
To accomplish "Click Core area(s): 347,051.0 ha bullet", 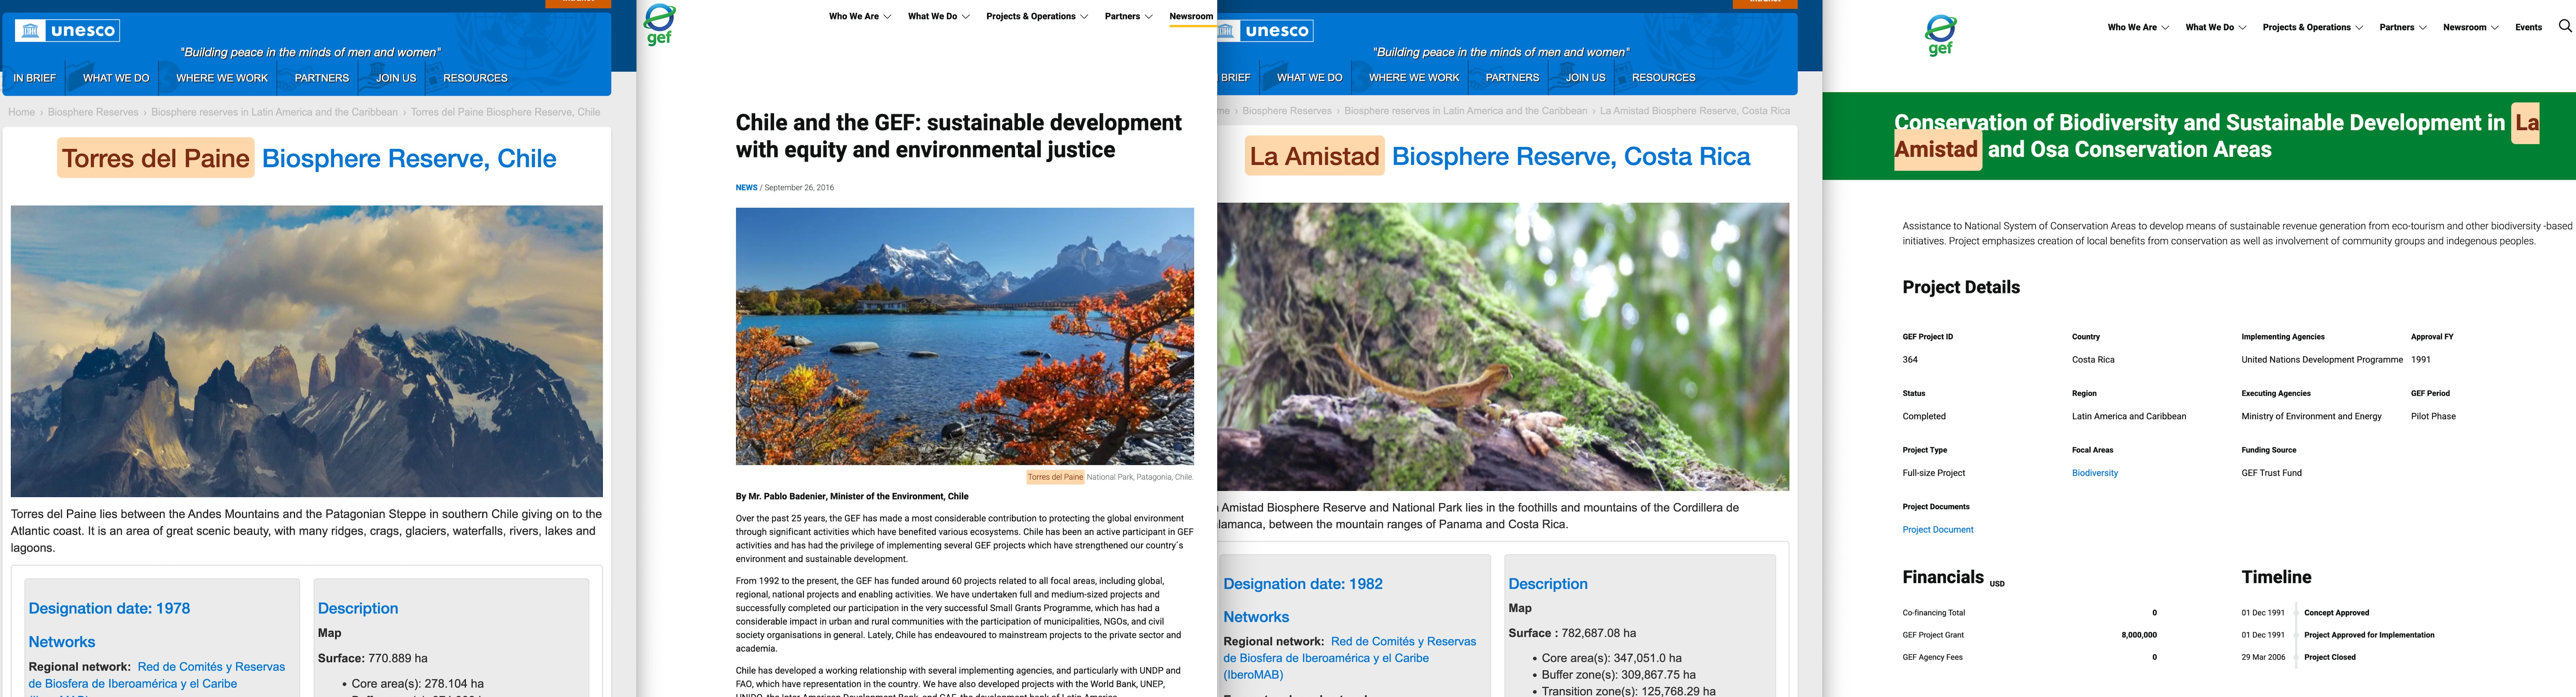I will tap(1611, 658).
